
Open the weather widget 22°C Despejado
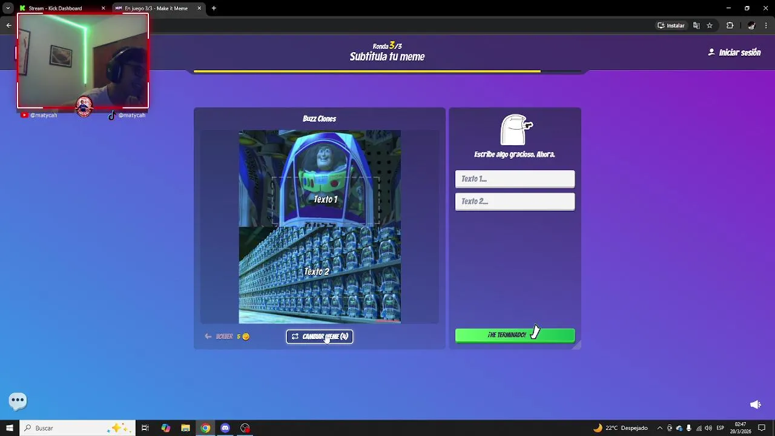tap(621, 428)
